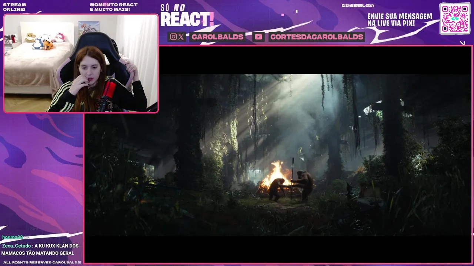Screen dimensions: 474x266
Task: Click the 'STREAM ONLINE!' text
Action: coord(14,7)
